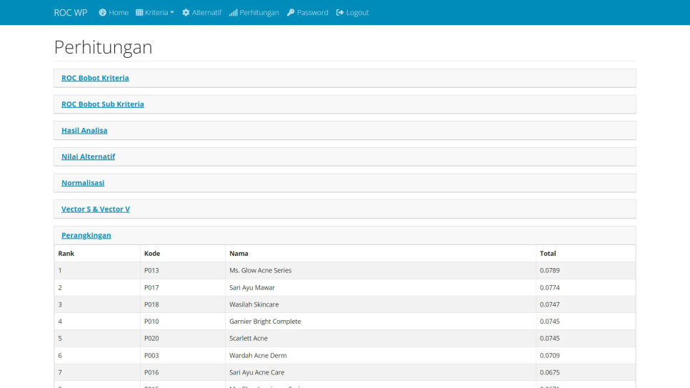The height and width of the screenshot is (388, 690).
Task: Open the Normalisasi section
Action: 83,183
